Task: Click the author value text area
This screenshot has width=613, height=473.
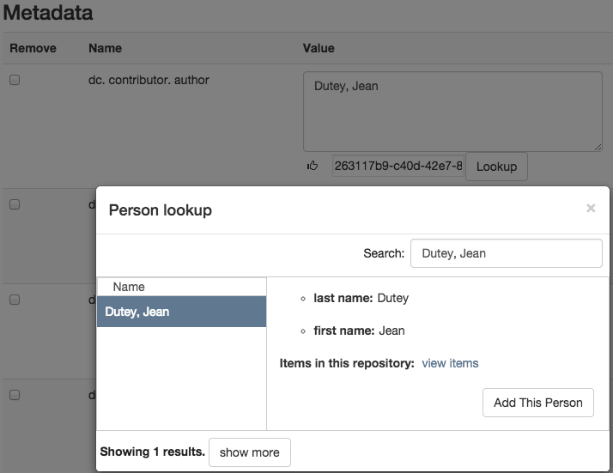Action: click(452, 111)
